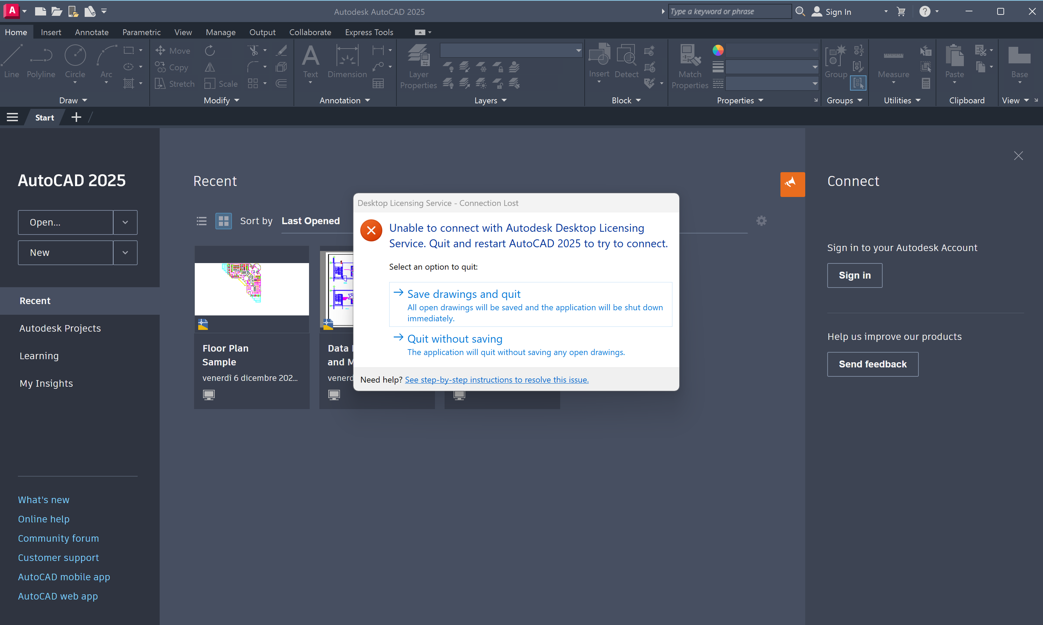1043x625 pixels.
Task: Open the Community forum link
Action: [58, 538]
